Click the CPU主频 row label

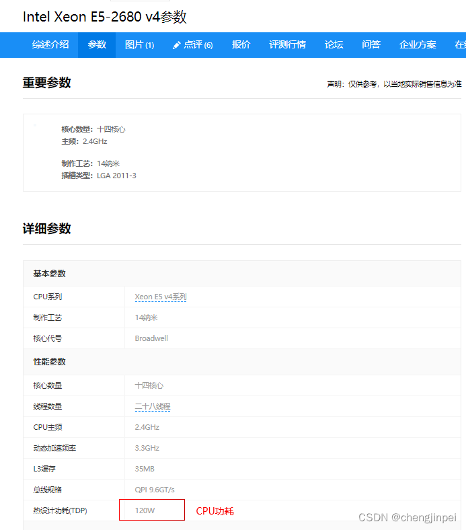coord(47,427)
